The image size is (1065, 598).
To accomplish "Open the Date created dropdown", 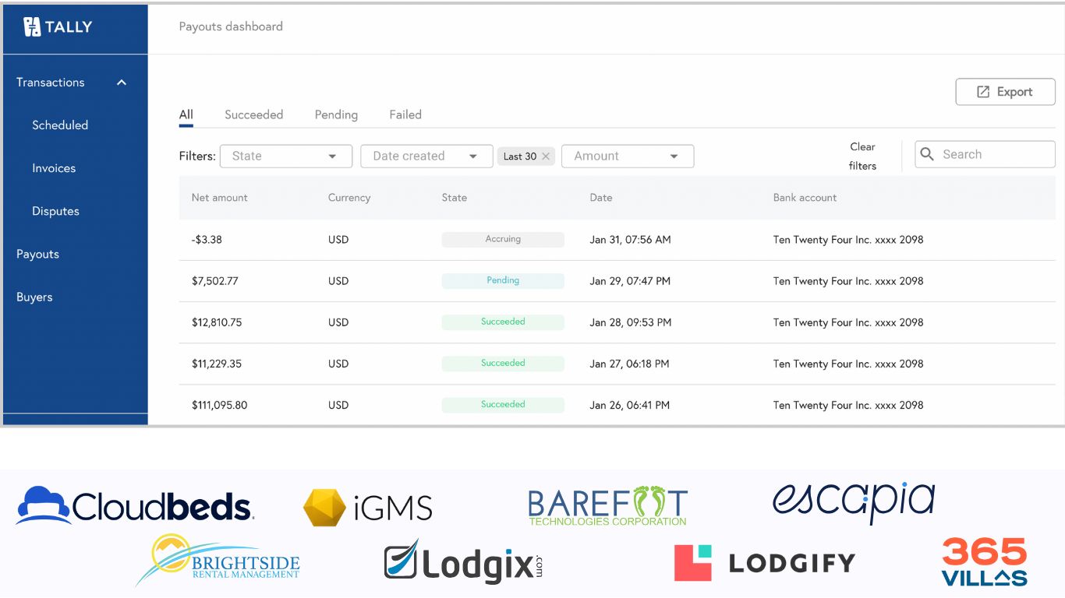I will pos(426,157).
